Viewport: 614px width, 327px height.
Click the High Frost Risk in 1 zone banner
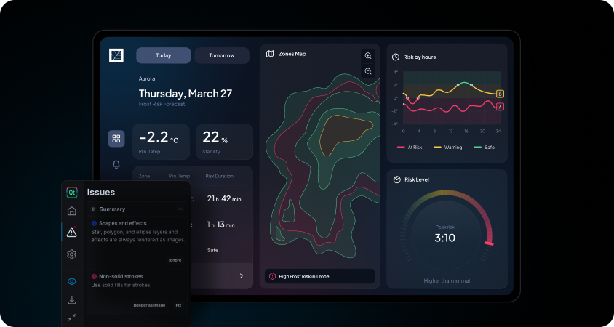point(319,276)
